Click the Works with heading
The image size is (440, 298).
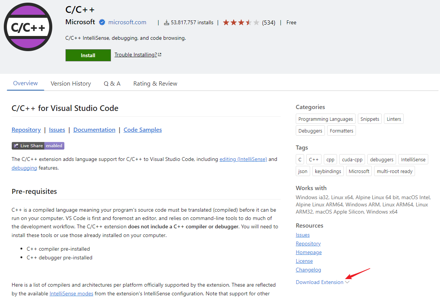311,188
